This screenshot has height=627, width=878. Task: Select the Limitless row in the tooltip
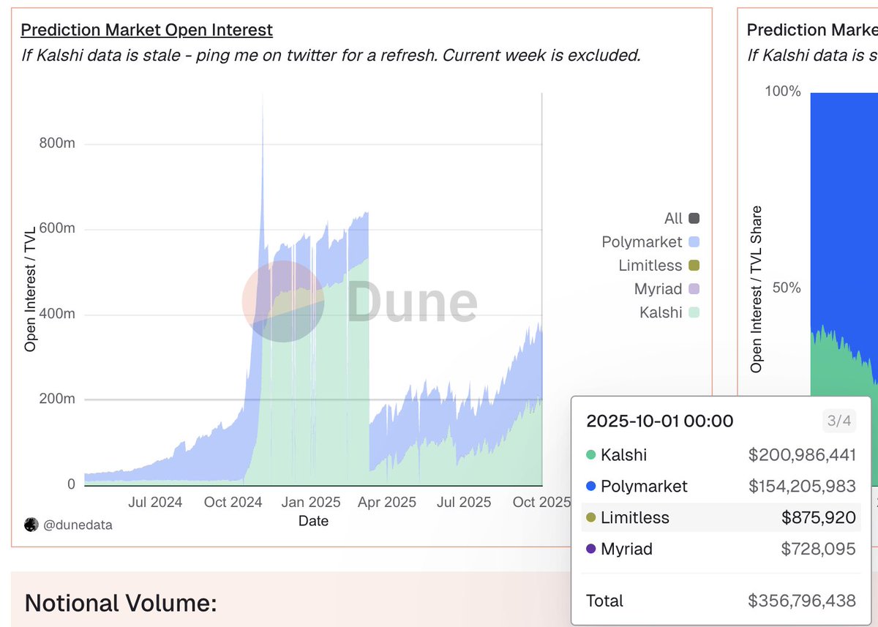pyautogui.click(x=721, y=518)
